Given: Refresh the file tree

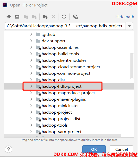Looking at the screenshot, I should [x=64, y=17].
